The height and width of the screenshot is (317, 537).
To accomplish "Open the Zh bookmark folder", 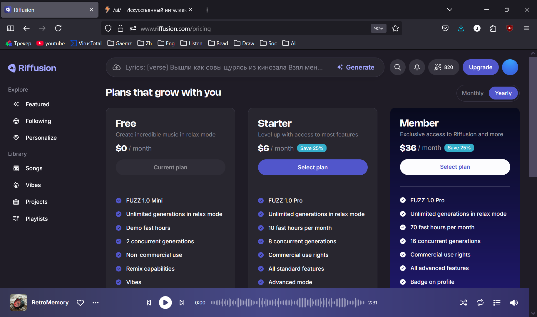I will click(145, 43).
